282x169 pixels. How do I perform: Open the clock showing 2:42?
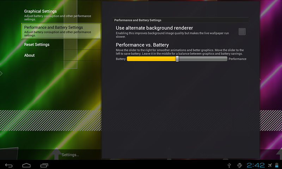pyautogui.click(x=256, y=165)
